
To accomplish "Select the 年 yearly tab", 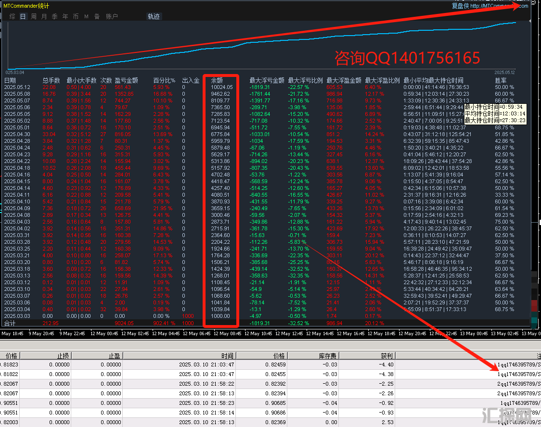I will pyautogui.click(x=65, y=16).
